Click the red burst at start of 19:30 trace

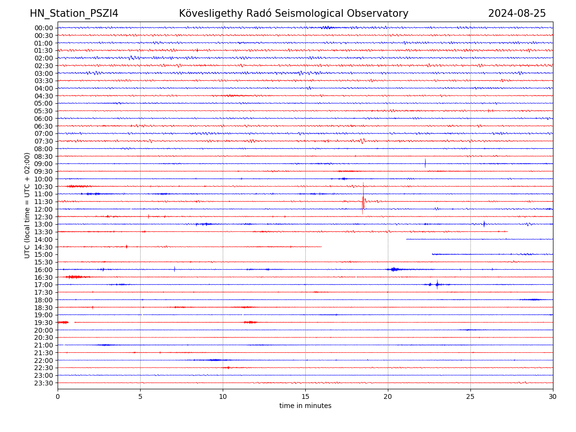click(63, 322)
